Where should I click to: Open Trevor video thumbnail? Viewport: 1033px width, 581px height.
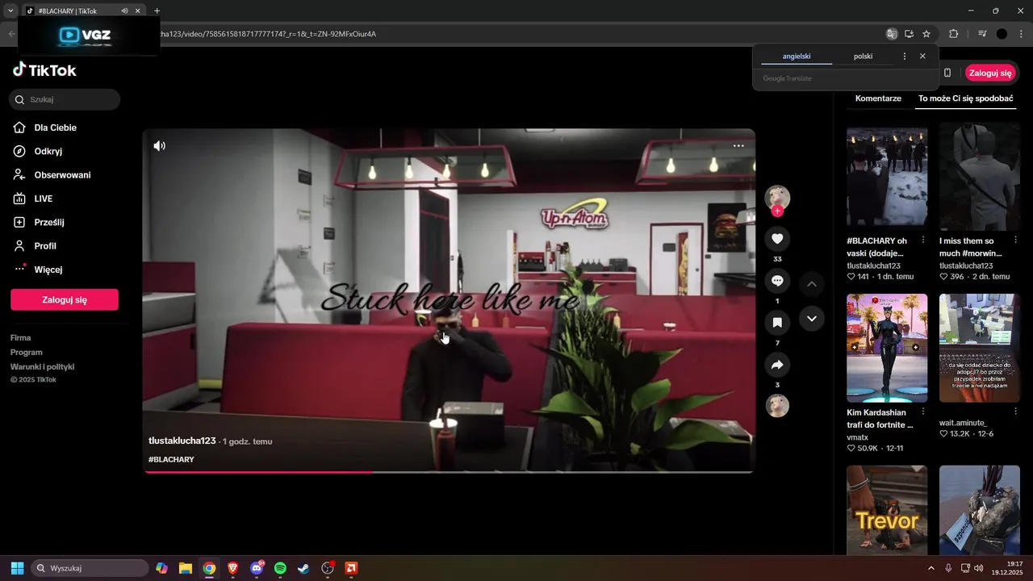pos(887,510)
